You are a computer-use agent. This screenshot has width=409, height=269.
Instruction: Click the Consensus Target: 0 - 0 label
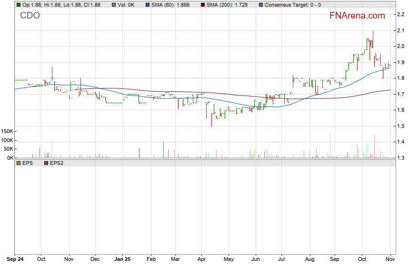pos(292,5)
